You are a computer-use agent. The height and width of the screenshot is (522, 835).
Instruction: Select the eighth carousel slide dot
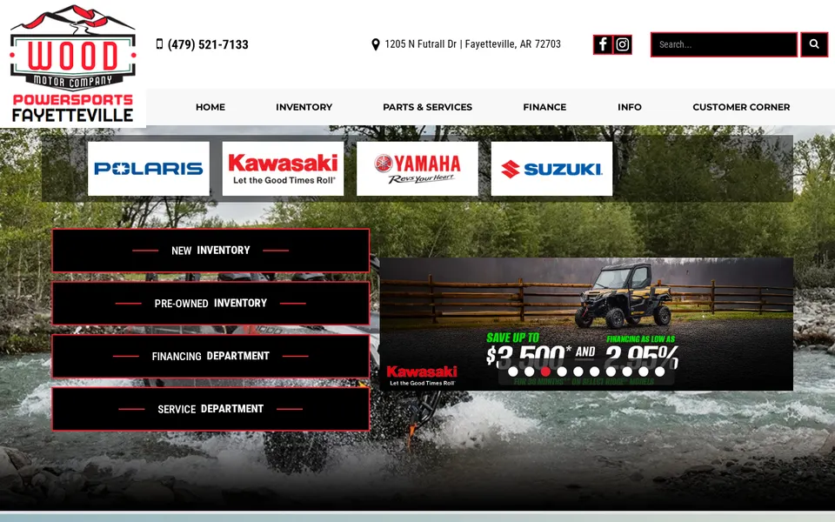(x=627, y=371)
